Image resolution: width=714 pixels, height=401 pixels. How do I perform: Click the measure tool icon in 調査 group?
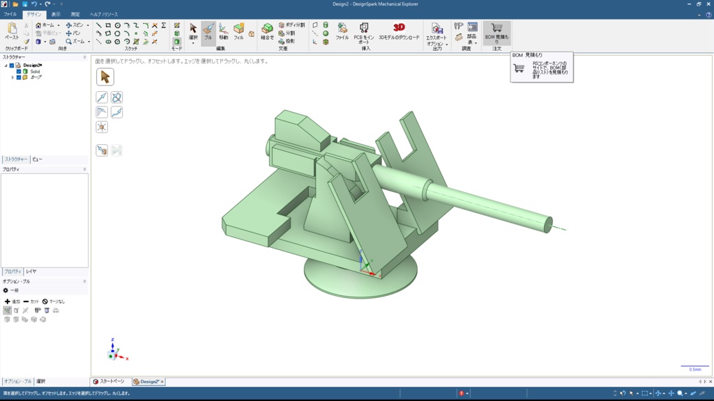(459, 26)
